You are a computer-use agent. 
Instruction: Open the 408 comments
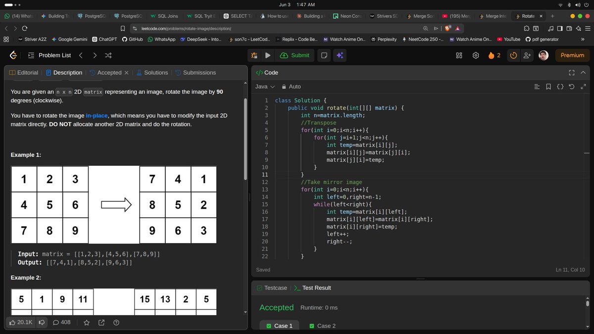point(61,323)
